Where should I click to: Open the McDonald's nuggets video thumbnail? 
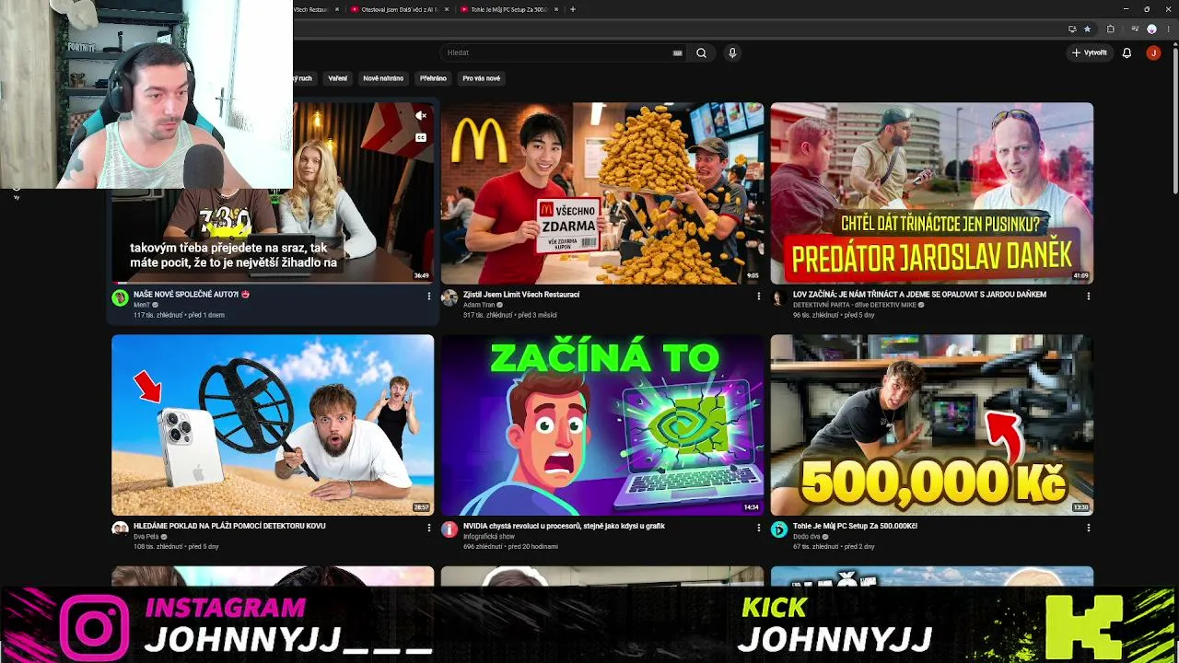[602, 193]
